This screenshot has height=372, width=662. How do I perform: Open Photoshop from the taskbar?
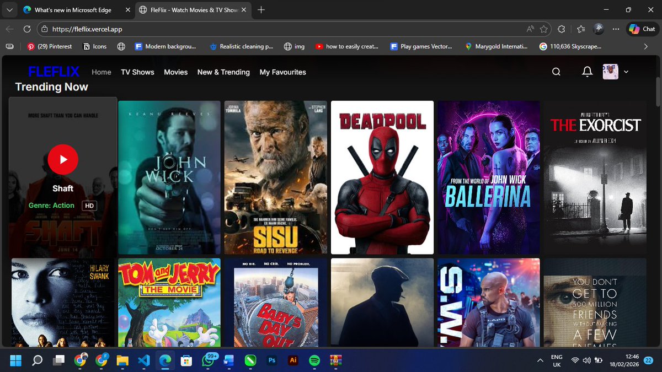[271, 360]
